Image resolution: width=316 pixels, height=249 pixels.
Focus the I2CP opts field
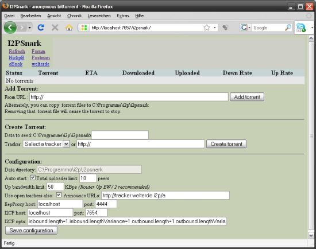coord(127,221)
